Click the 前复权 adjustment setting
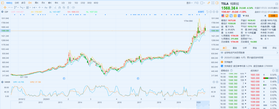The width and height of the screenshot is (279, 109). click(x=201, y=12)
